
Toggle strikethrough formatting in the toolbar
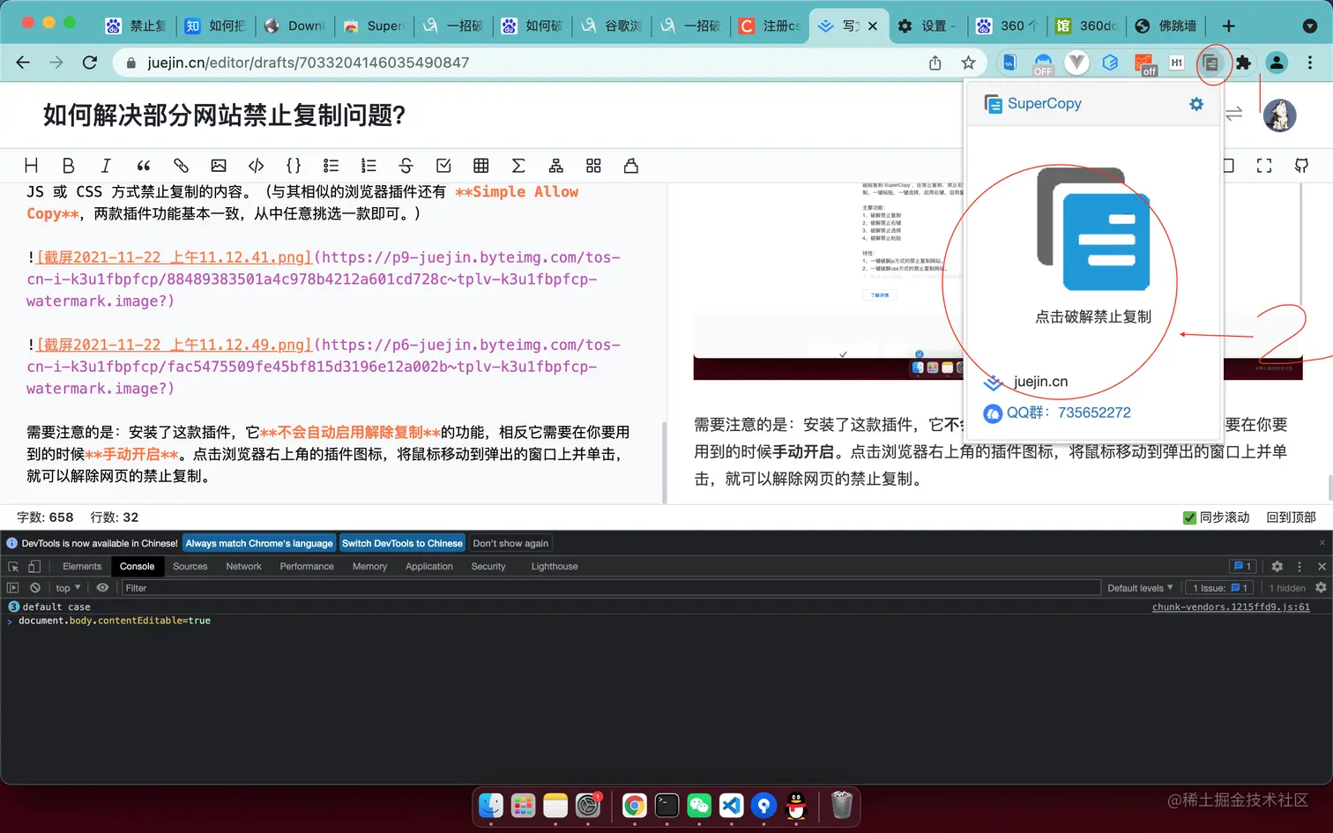click(406, 165)
